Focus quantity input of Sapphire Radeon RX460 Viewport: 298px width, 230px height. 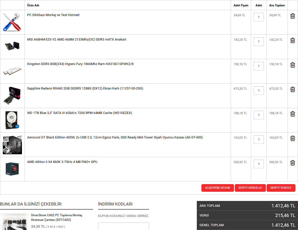click(259, 91)
